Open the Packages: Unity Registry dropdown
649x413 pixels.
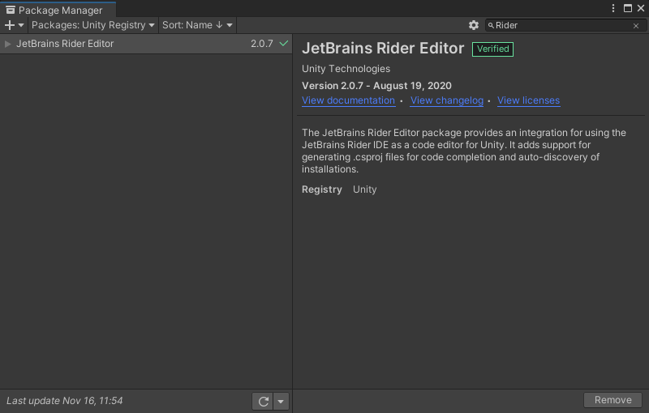click(x=92, y=25)
